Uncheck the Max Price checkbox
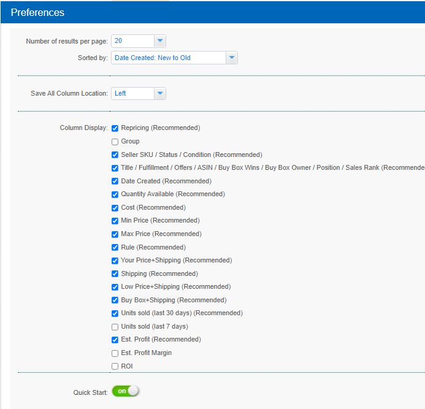The height and width of the screenshot is (409, 425). tap(115, 234)
